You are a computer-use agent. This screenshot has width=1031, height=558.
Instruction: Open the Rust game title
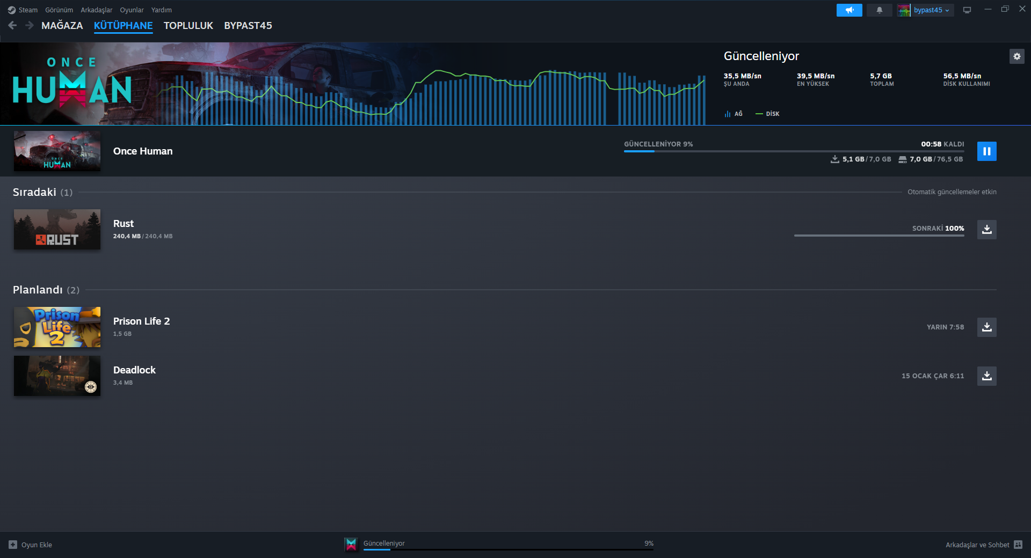point(124,224)
